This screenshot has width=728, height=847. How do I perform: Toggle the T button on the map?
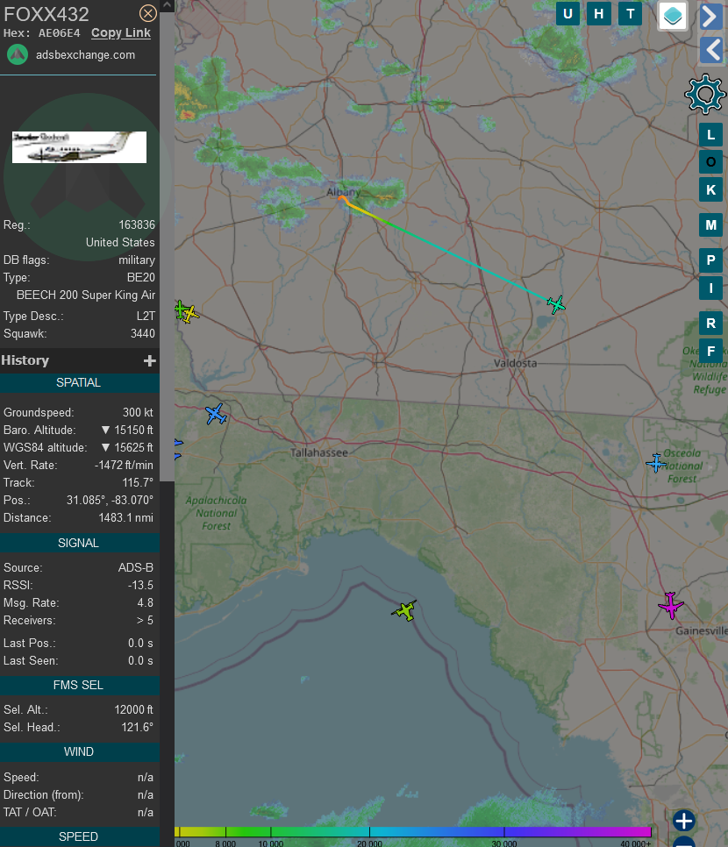coord(630,13)
